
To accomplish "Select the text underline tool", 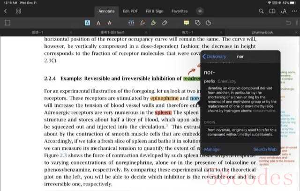I will pos(98,23).
